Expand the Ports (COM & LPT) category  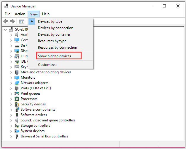11,88
